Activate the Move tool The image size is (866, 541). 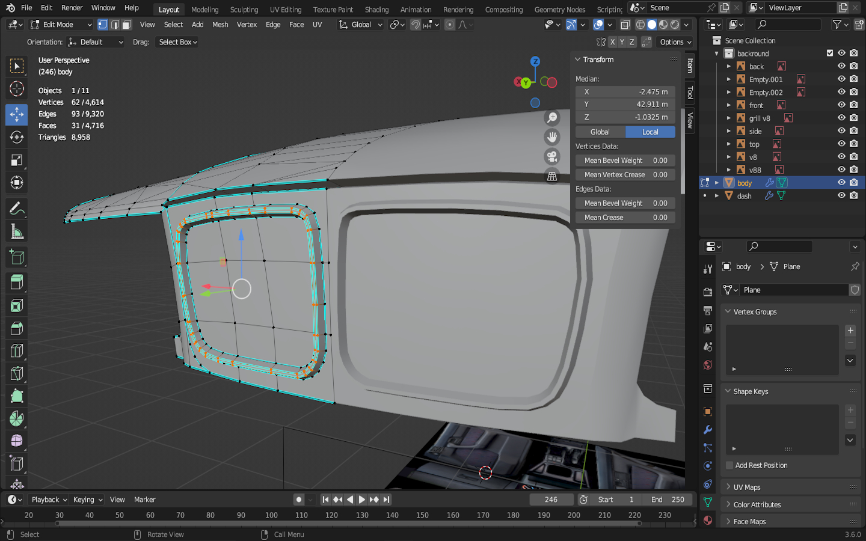click(17, 114)
